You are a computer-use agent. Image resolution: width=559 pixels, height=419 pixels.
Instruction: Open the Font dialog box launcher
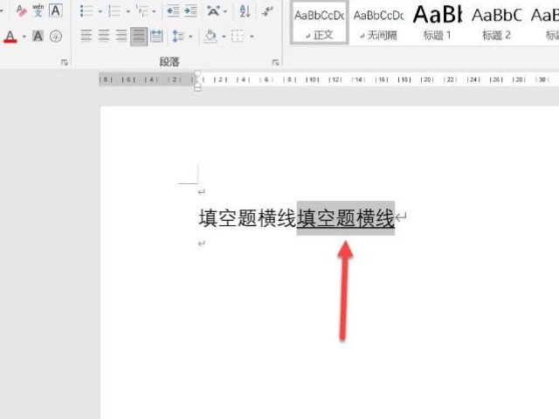point(64,62)
